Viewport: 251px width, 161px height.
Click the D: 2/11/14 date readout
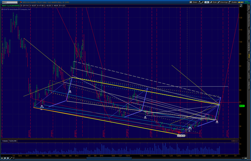(25, 6)
